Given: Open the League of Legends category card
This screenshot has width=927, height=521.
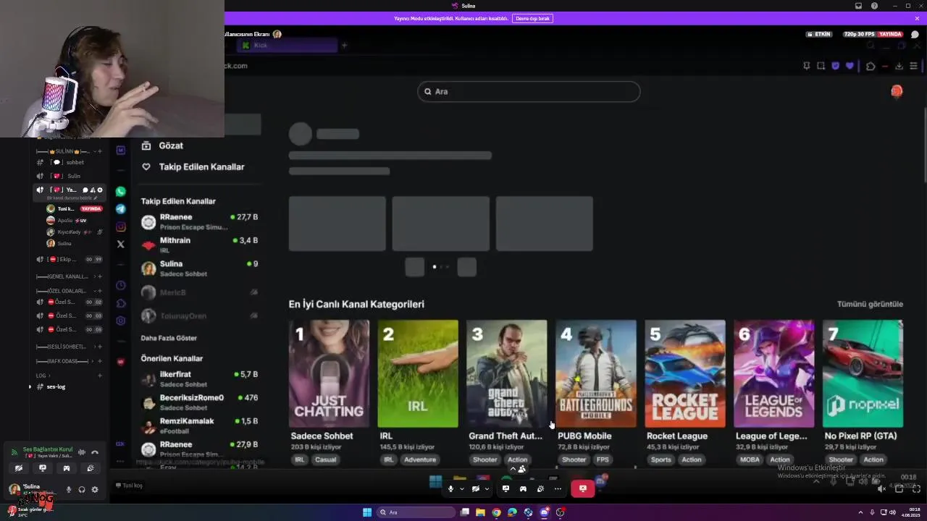Looking at the screenshot, I should 774,373.
